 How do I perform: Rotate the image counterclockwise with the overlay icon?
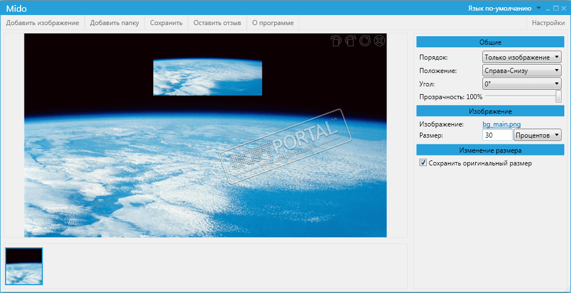336,41
